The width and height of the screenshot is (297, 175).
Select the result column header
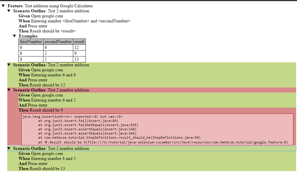point(79,41)
